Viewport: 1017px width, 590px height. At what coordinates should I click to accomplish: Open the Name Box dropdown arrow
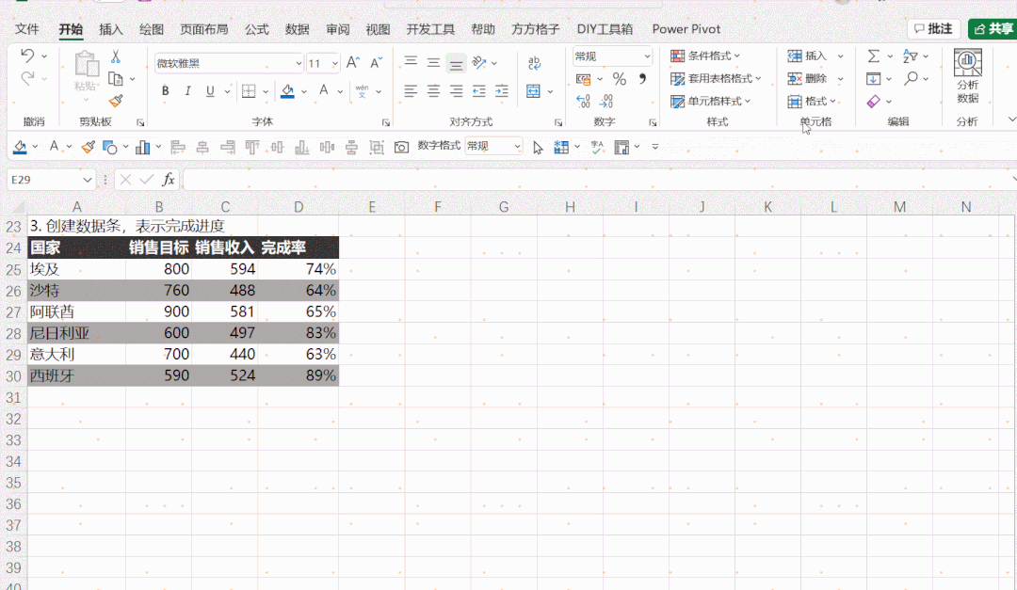[87, 180]
